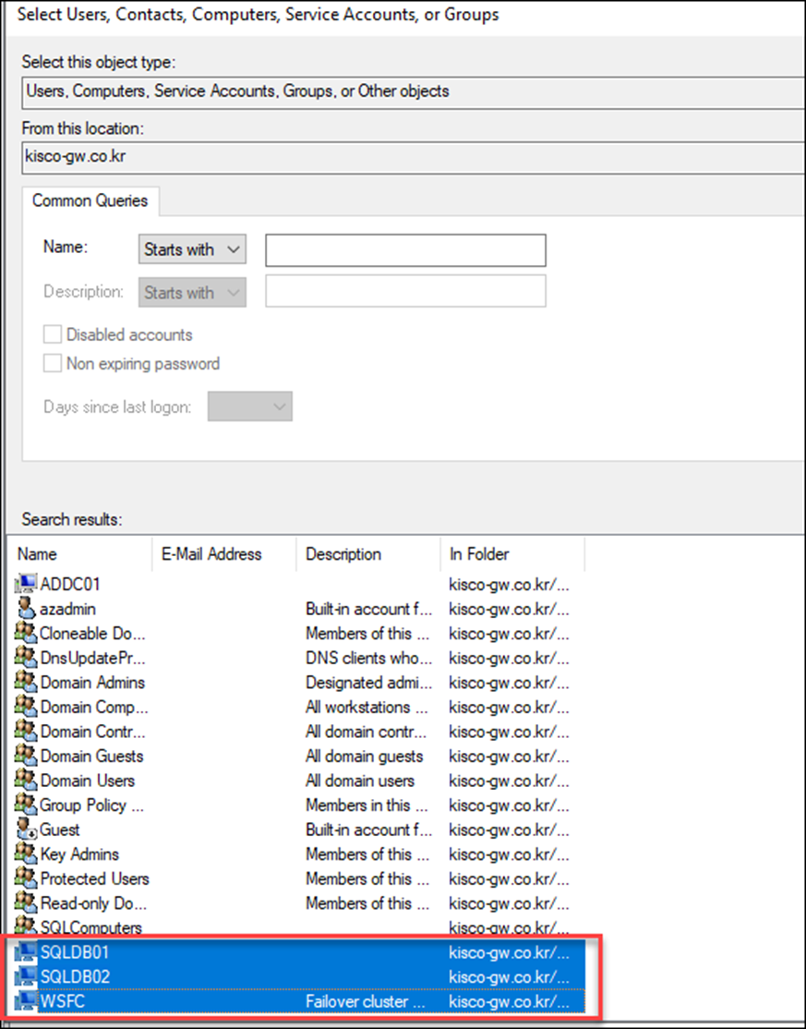The height and width of the screenshot is (1029, 806).
Task: Open the Name 'Starts with' dropdown
Action: [x=192, y=249]
